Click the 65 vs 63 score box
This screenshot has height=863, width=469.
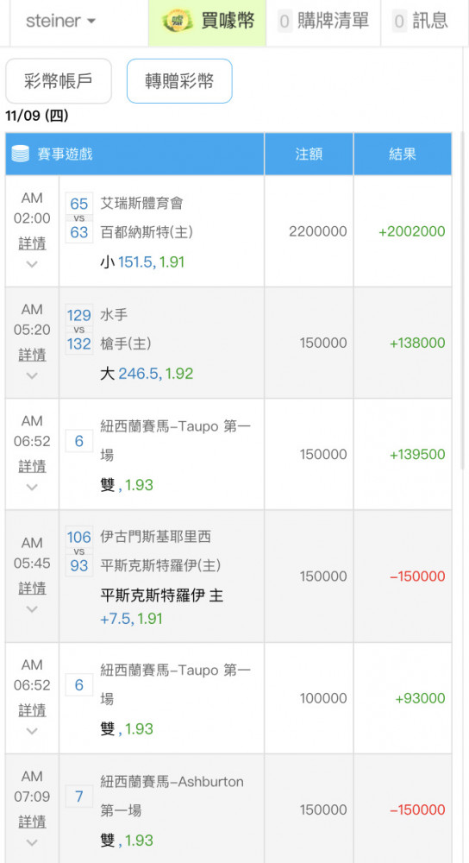tap(79, 218)
